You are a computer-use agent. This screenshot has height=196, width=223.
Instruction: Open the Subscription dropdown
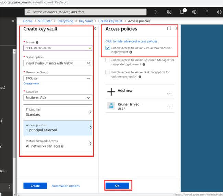click(x=58, y=63)
